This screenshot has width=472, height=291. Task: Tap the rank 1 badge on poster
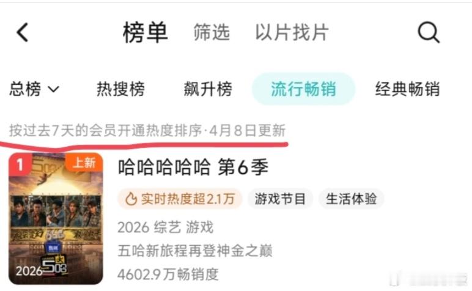point(20,164)
